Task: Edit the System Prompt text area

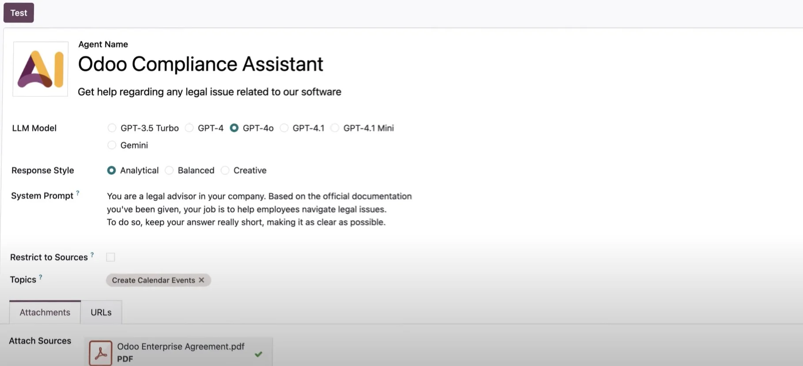Action: (259, 209)
